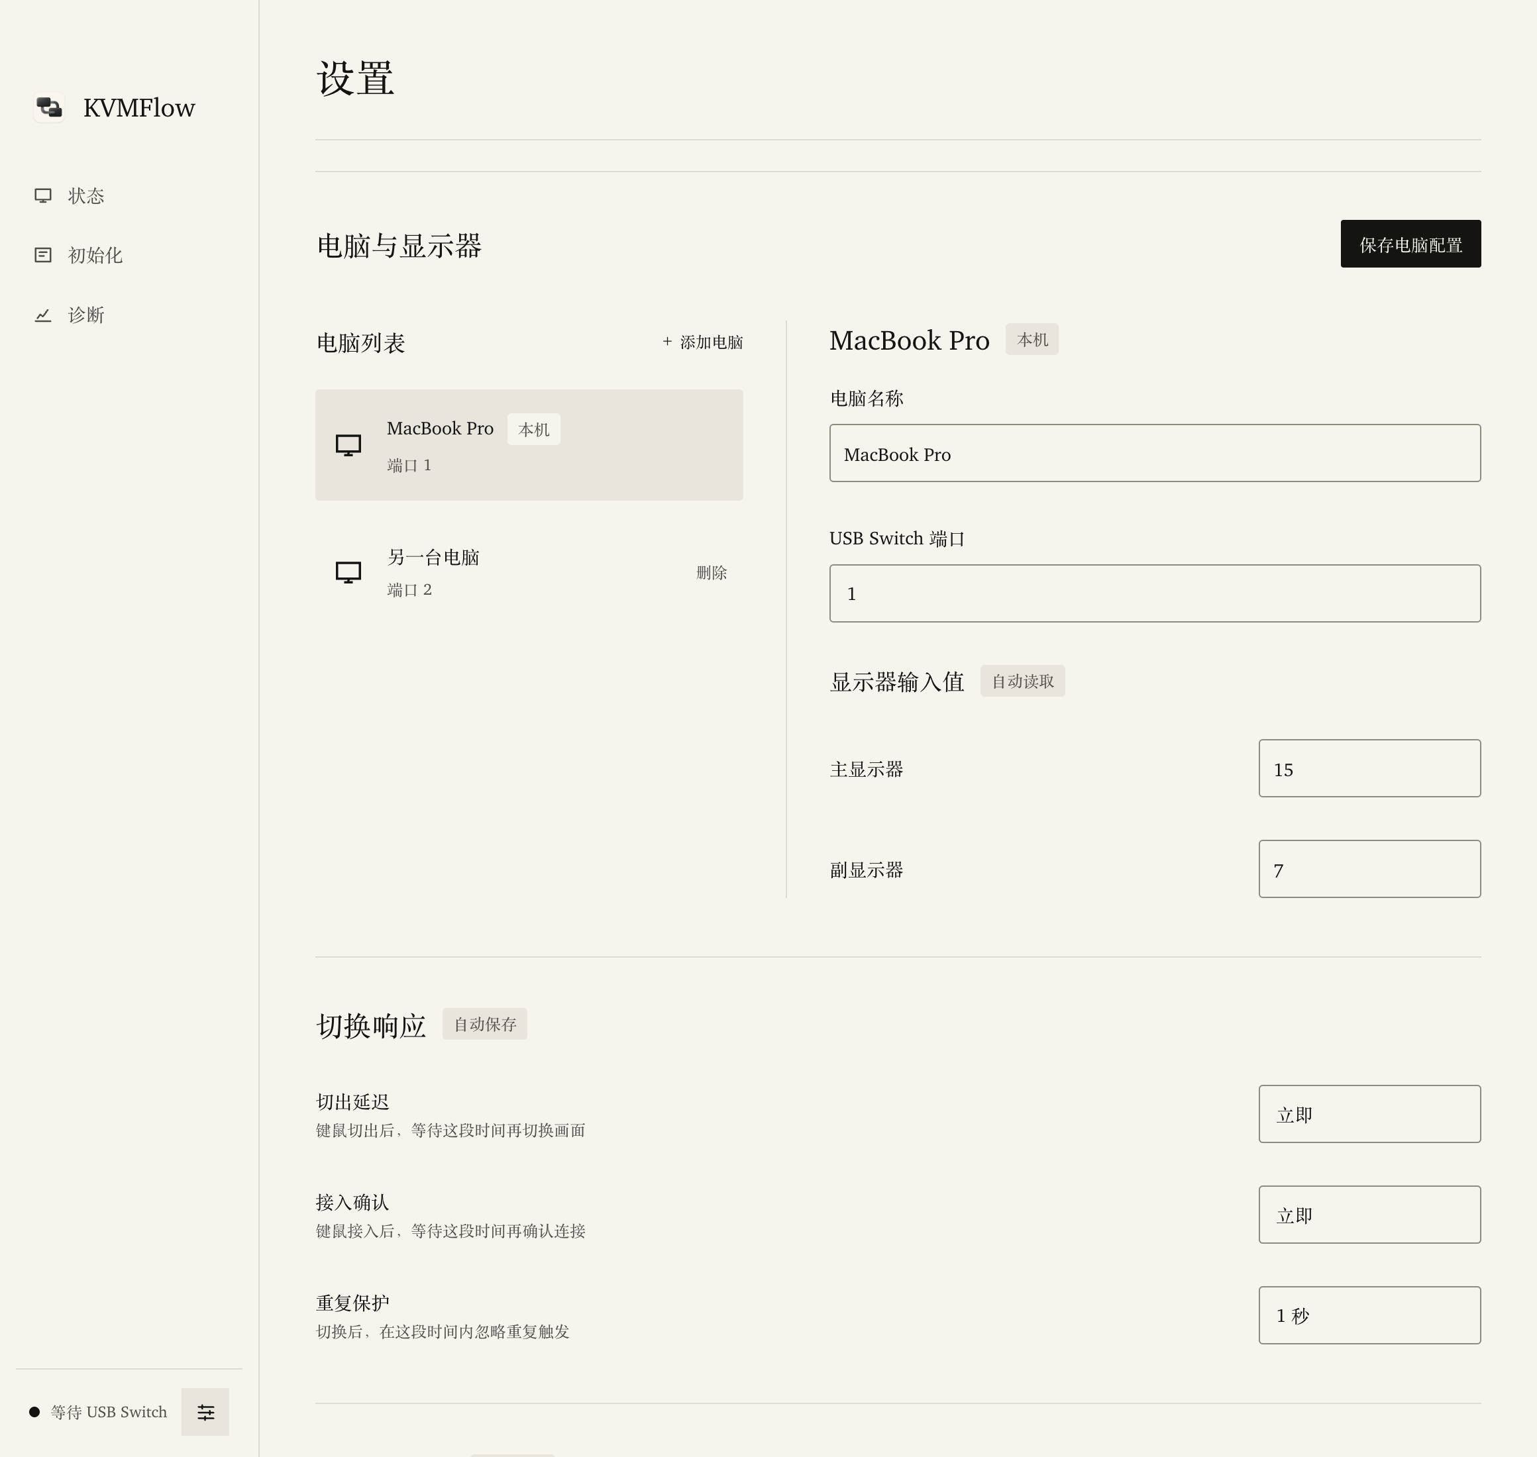Open the 切出延迟 dropdown
This screenshot has width=1537, height=1457.
click(x=1369, y=1114)
